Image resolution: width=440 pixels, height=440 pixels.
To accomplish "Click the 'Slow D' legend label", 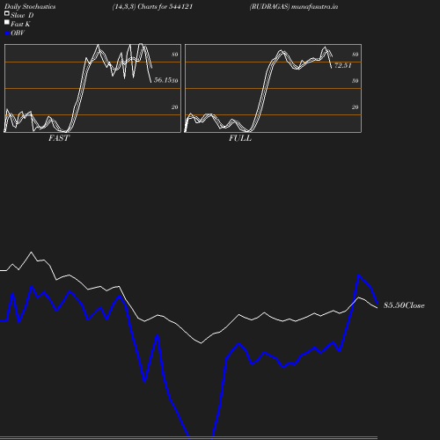I will click(x=22, y=15).
